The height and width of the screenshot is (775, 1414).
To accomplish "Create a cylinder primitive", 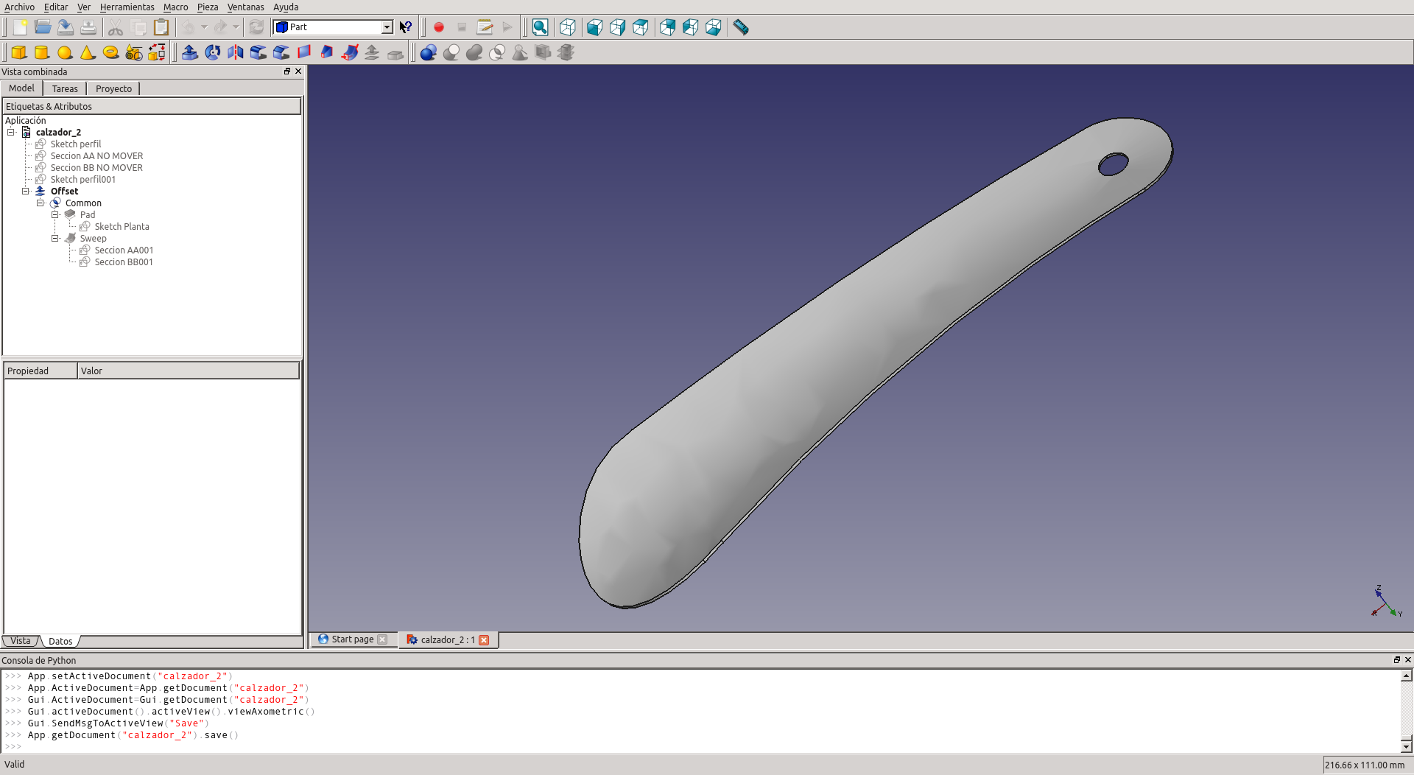I will coord(42,52).
